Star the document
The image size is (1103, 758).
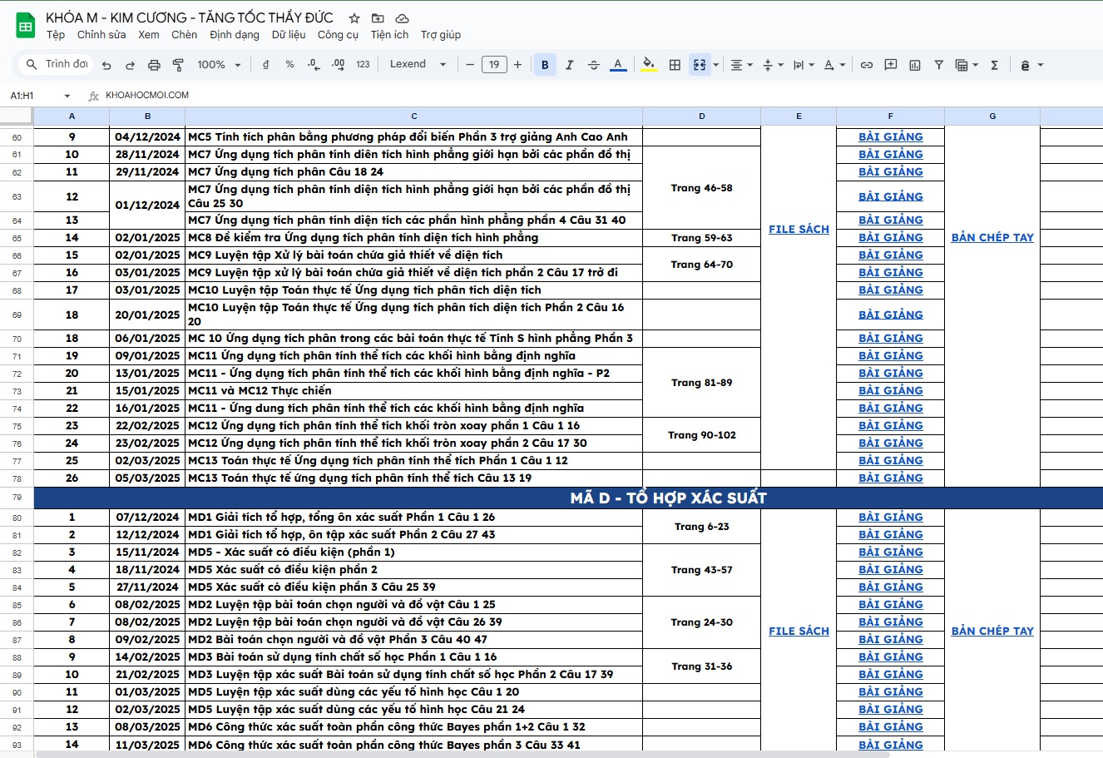[354, 18]
